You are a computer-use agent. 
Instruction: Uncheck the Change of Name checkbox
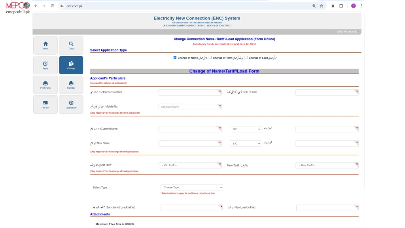click(x=175, y=57)
